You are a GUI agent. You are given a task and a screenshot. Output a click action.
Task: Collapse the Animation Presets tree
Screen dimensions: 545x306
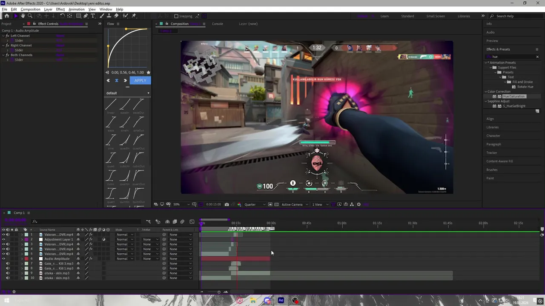[486, 62]
